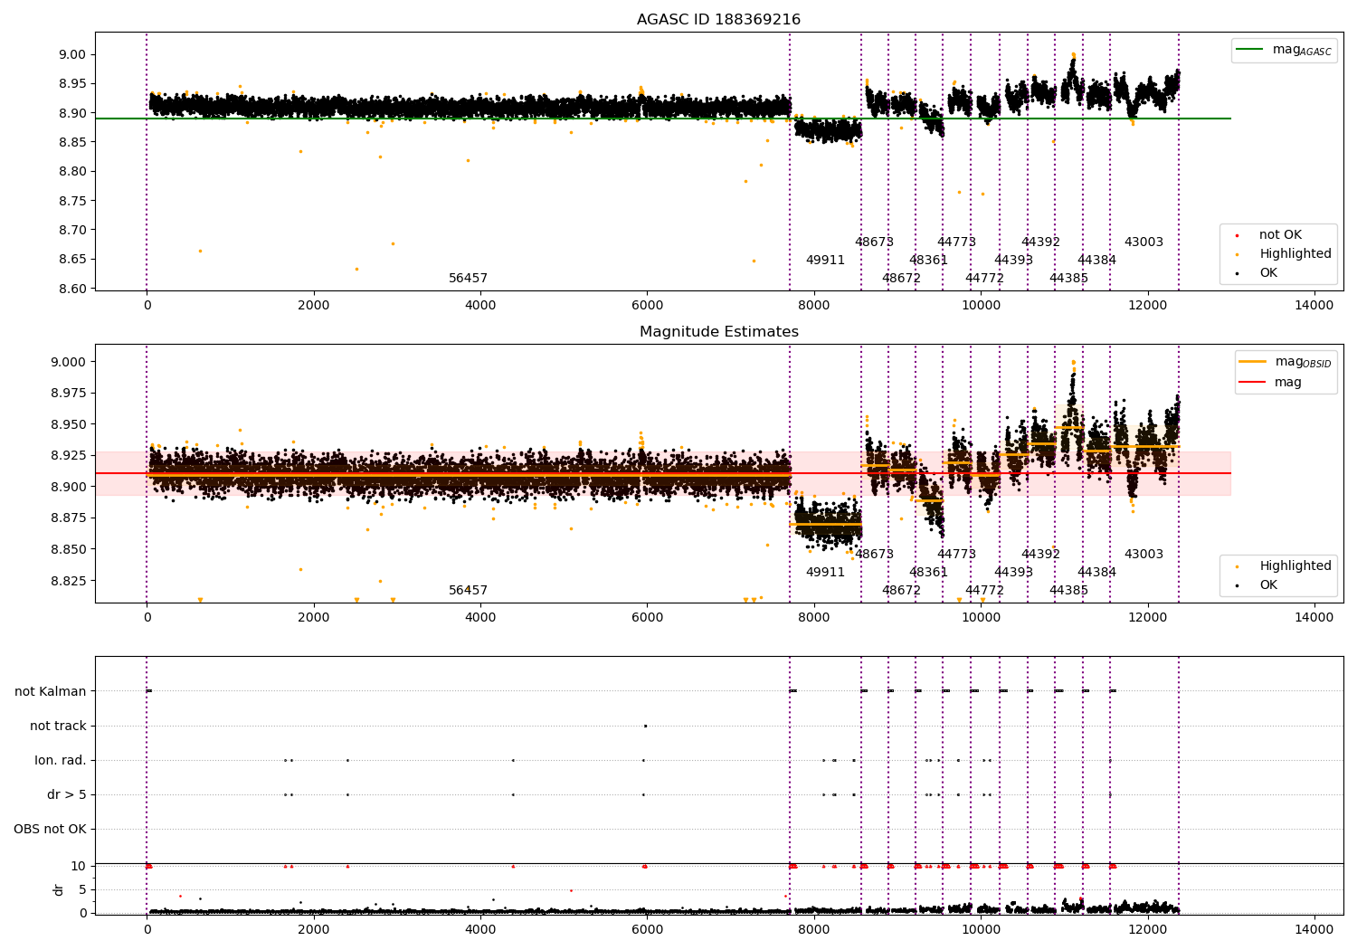Click OBSID label 49911 in Magnitude Estimates plot
Image resolution: width=1357 pixels, height=950 pixels.
click(x=825, y=573)
